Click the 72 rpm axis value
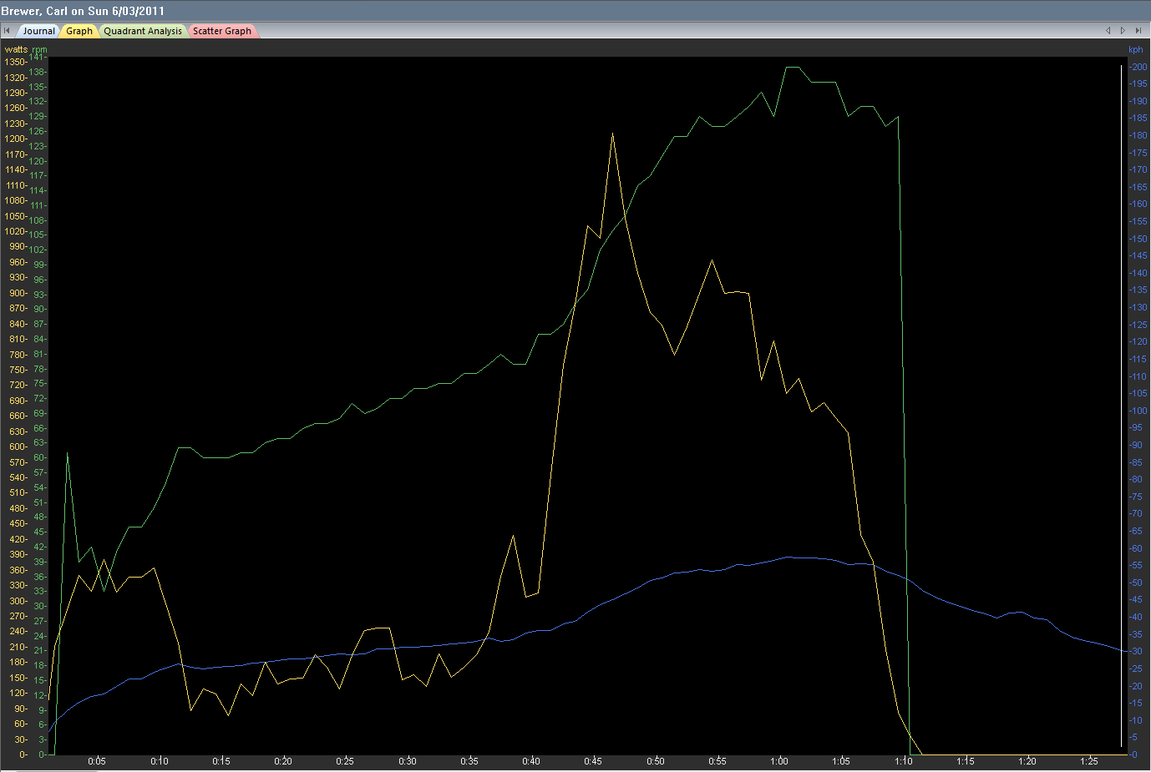Image resolution: width=1151 pixels, height=772 pixels. point(39,398)
